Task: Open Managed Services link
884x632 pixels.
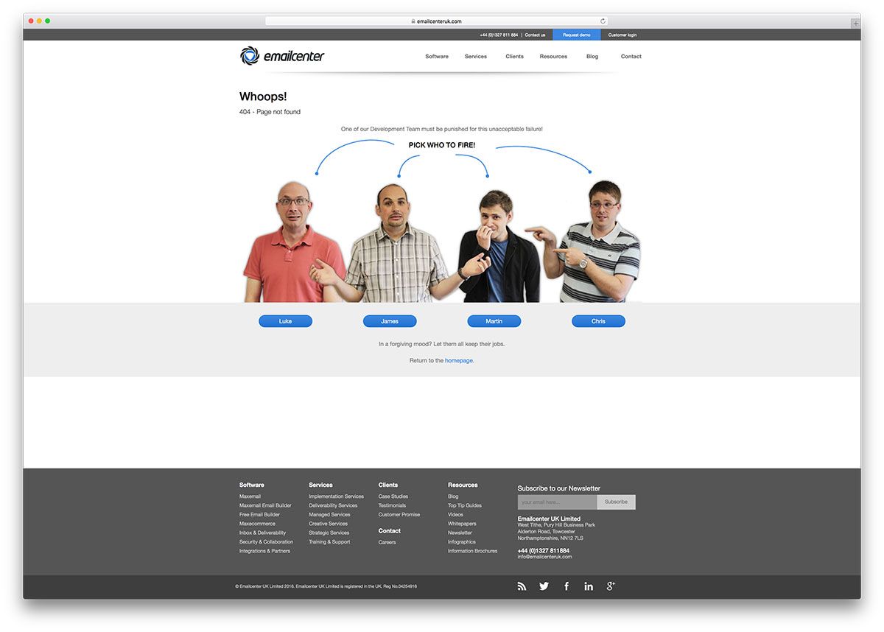Action: coord(329,515)
